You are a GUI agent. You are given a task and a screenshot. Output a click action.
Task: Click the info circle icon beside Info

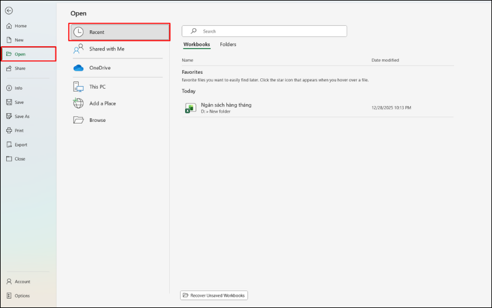9,88
